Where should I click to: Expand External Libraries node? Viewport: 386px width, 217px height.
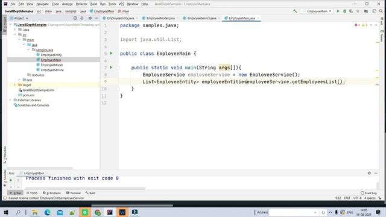(x=10, y=100)
